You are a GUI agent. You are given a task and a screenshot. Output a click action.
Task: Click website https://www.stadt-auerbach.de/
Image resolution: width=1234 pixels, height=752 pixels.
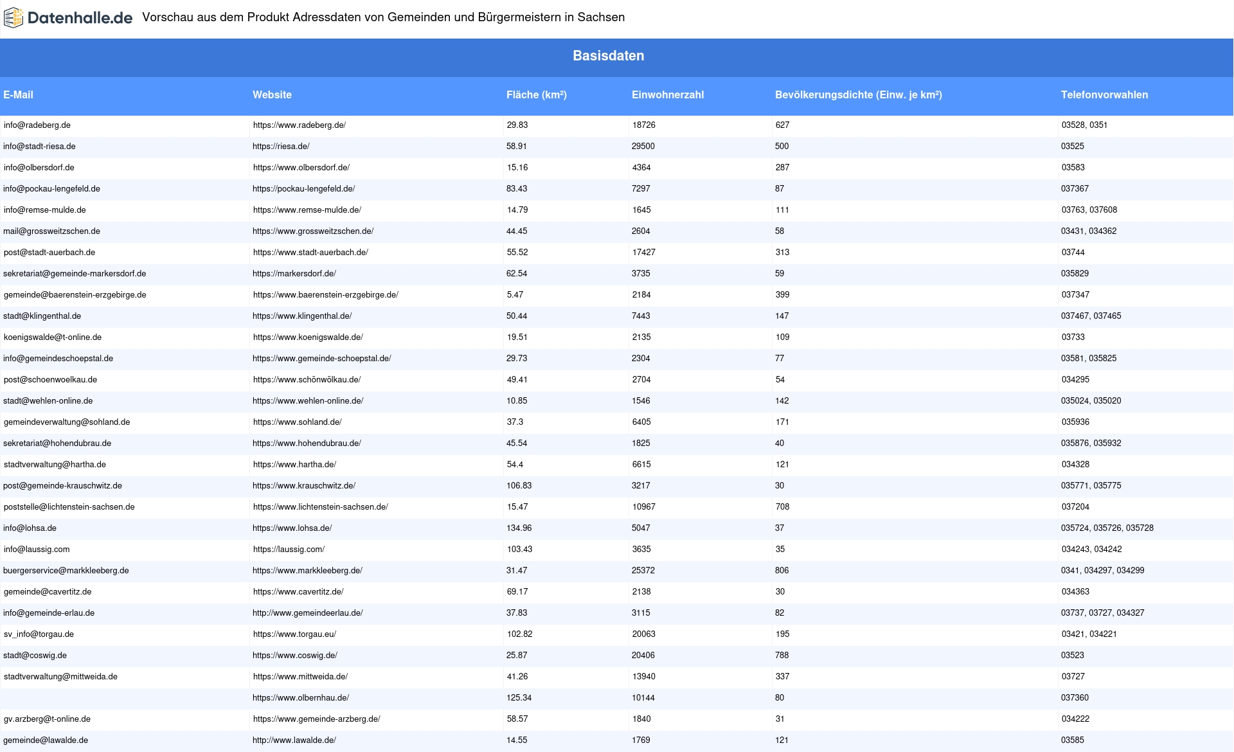pyautogui.click(x=310, y=253)
